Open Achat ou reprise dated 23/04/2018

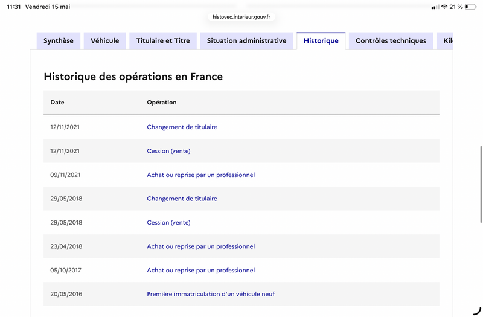[x=201, y=246]
